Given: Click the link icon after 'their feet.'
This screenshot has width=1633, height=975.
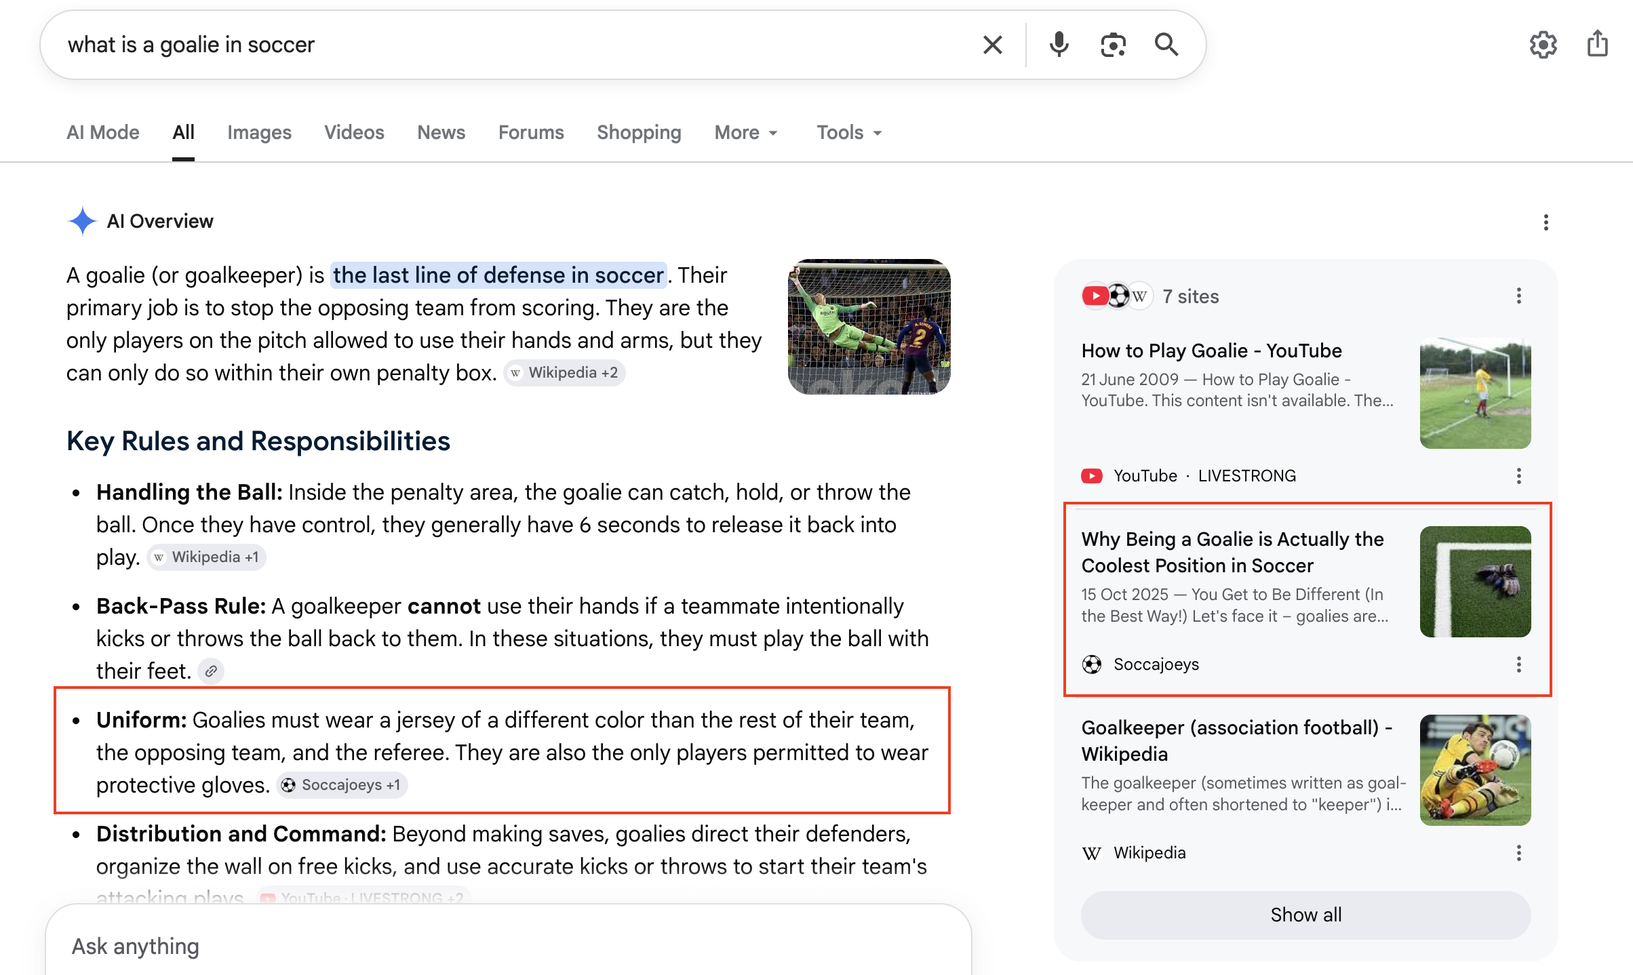Looking at the screenshot, I should [211, 671].
